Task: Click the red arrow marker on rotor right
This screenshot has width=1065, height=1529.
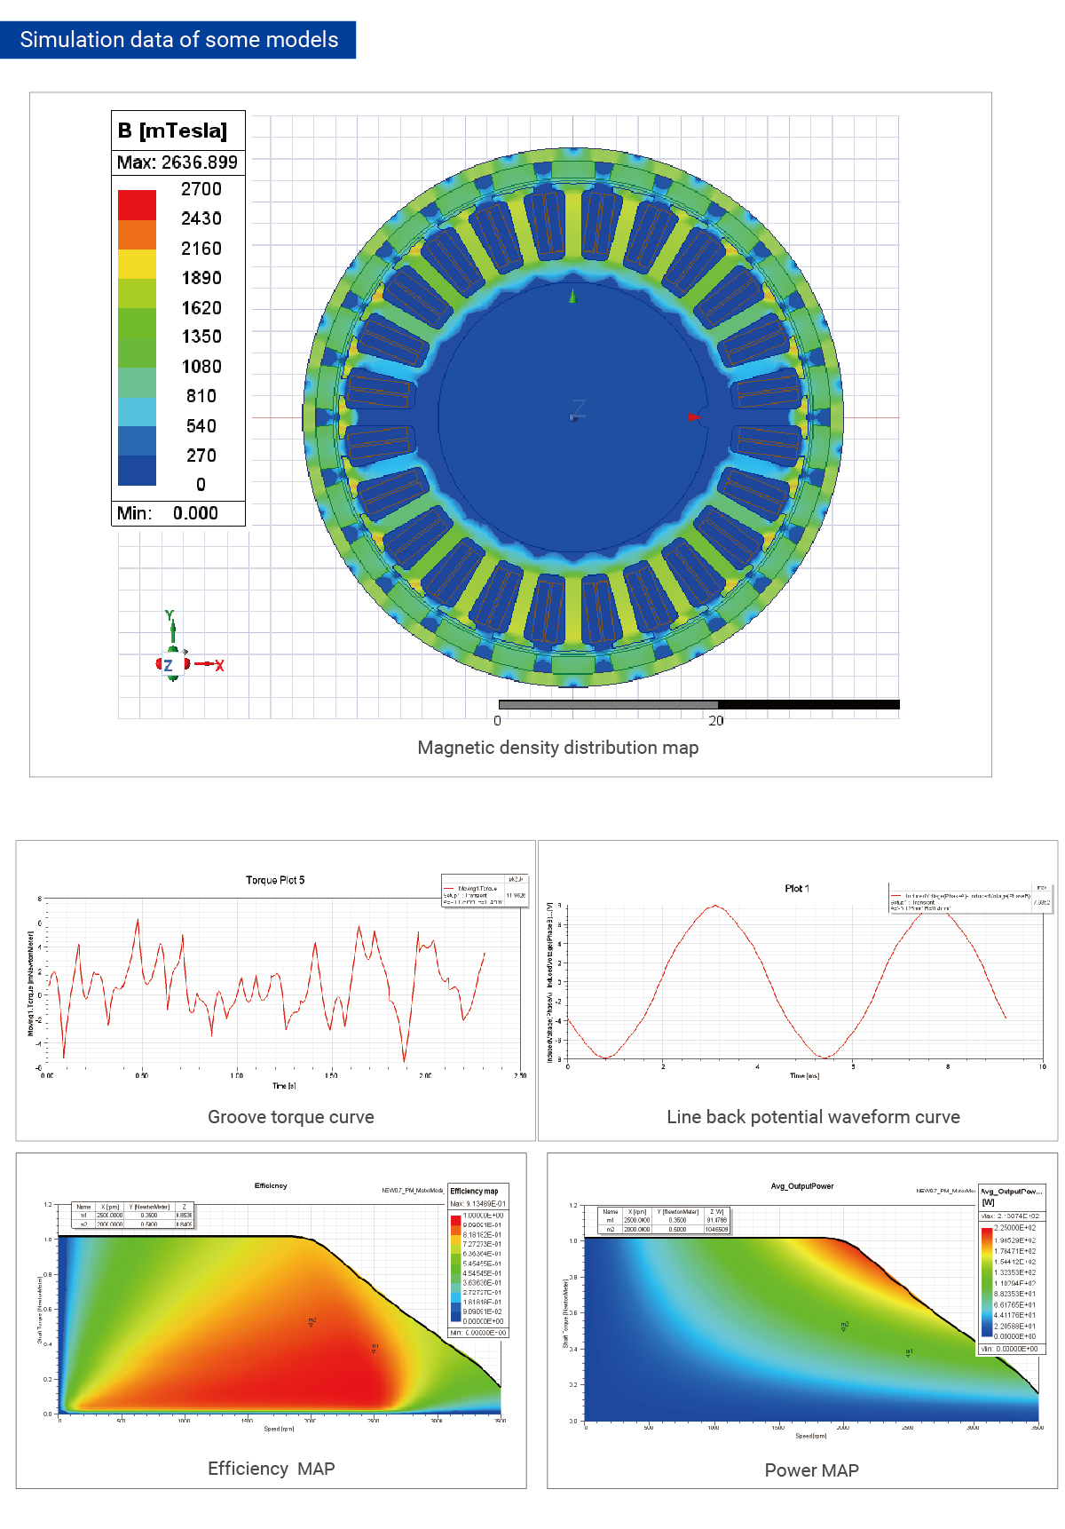Action: pos(694,416)
